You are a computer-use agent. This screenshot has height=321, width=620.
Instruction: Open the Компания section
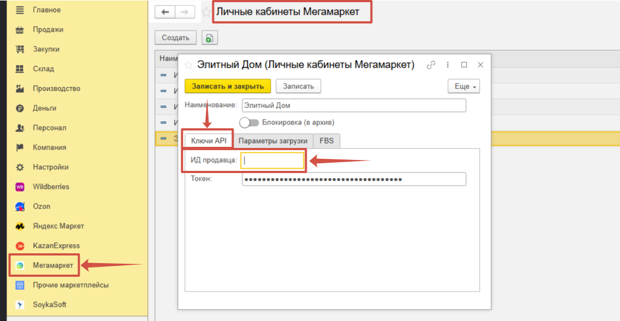tap(50, 147)
